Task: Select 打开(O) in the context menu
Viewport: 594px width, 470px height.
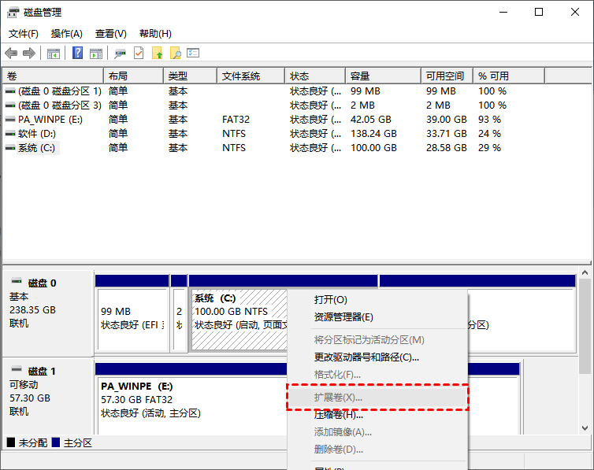Action: 330,300
